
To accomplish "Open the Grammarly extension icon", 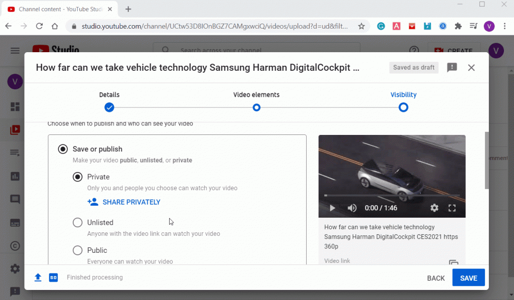I will [x=381, y=26].
